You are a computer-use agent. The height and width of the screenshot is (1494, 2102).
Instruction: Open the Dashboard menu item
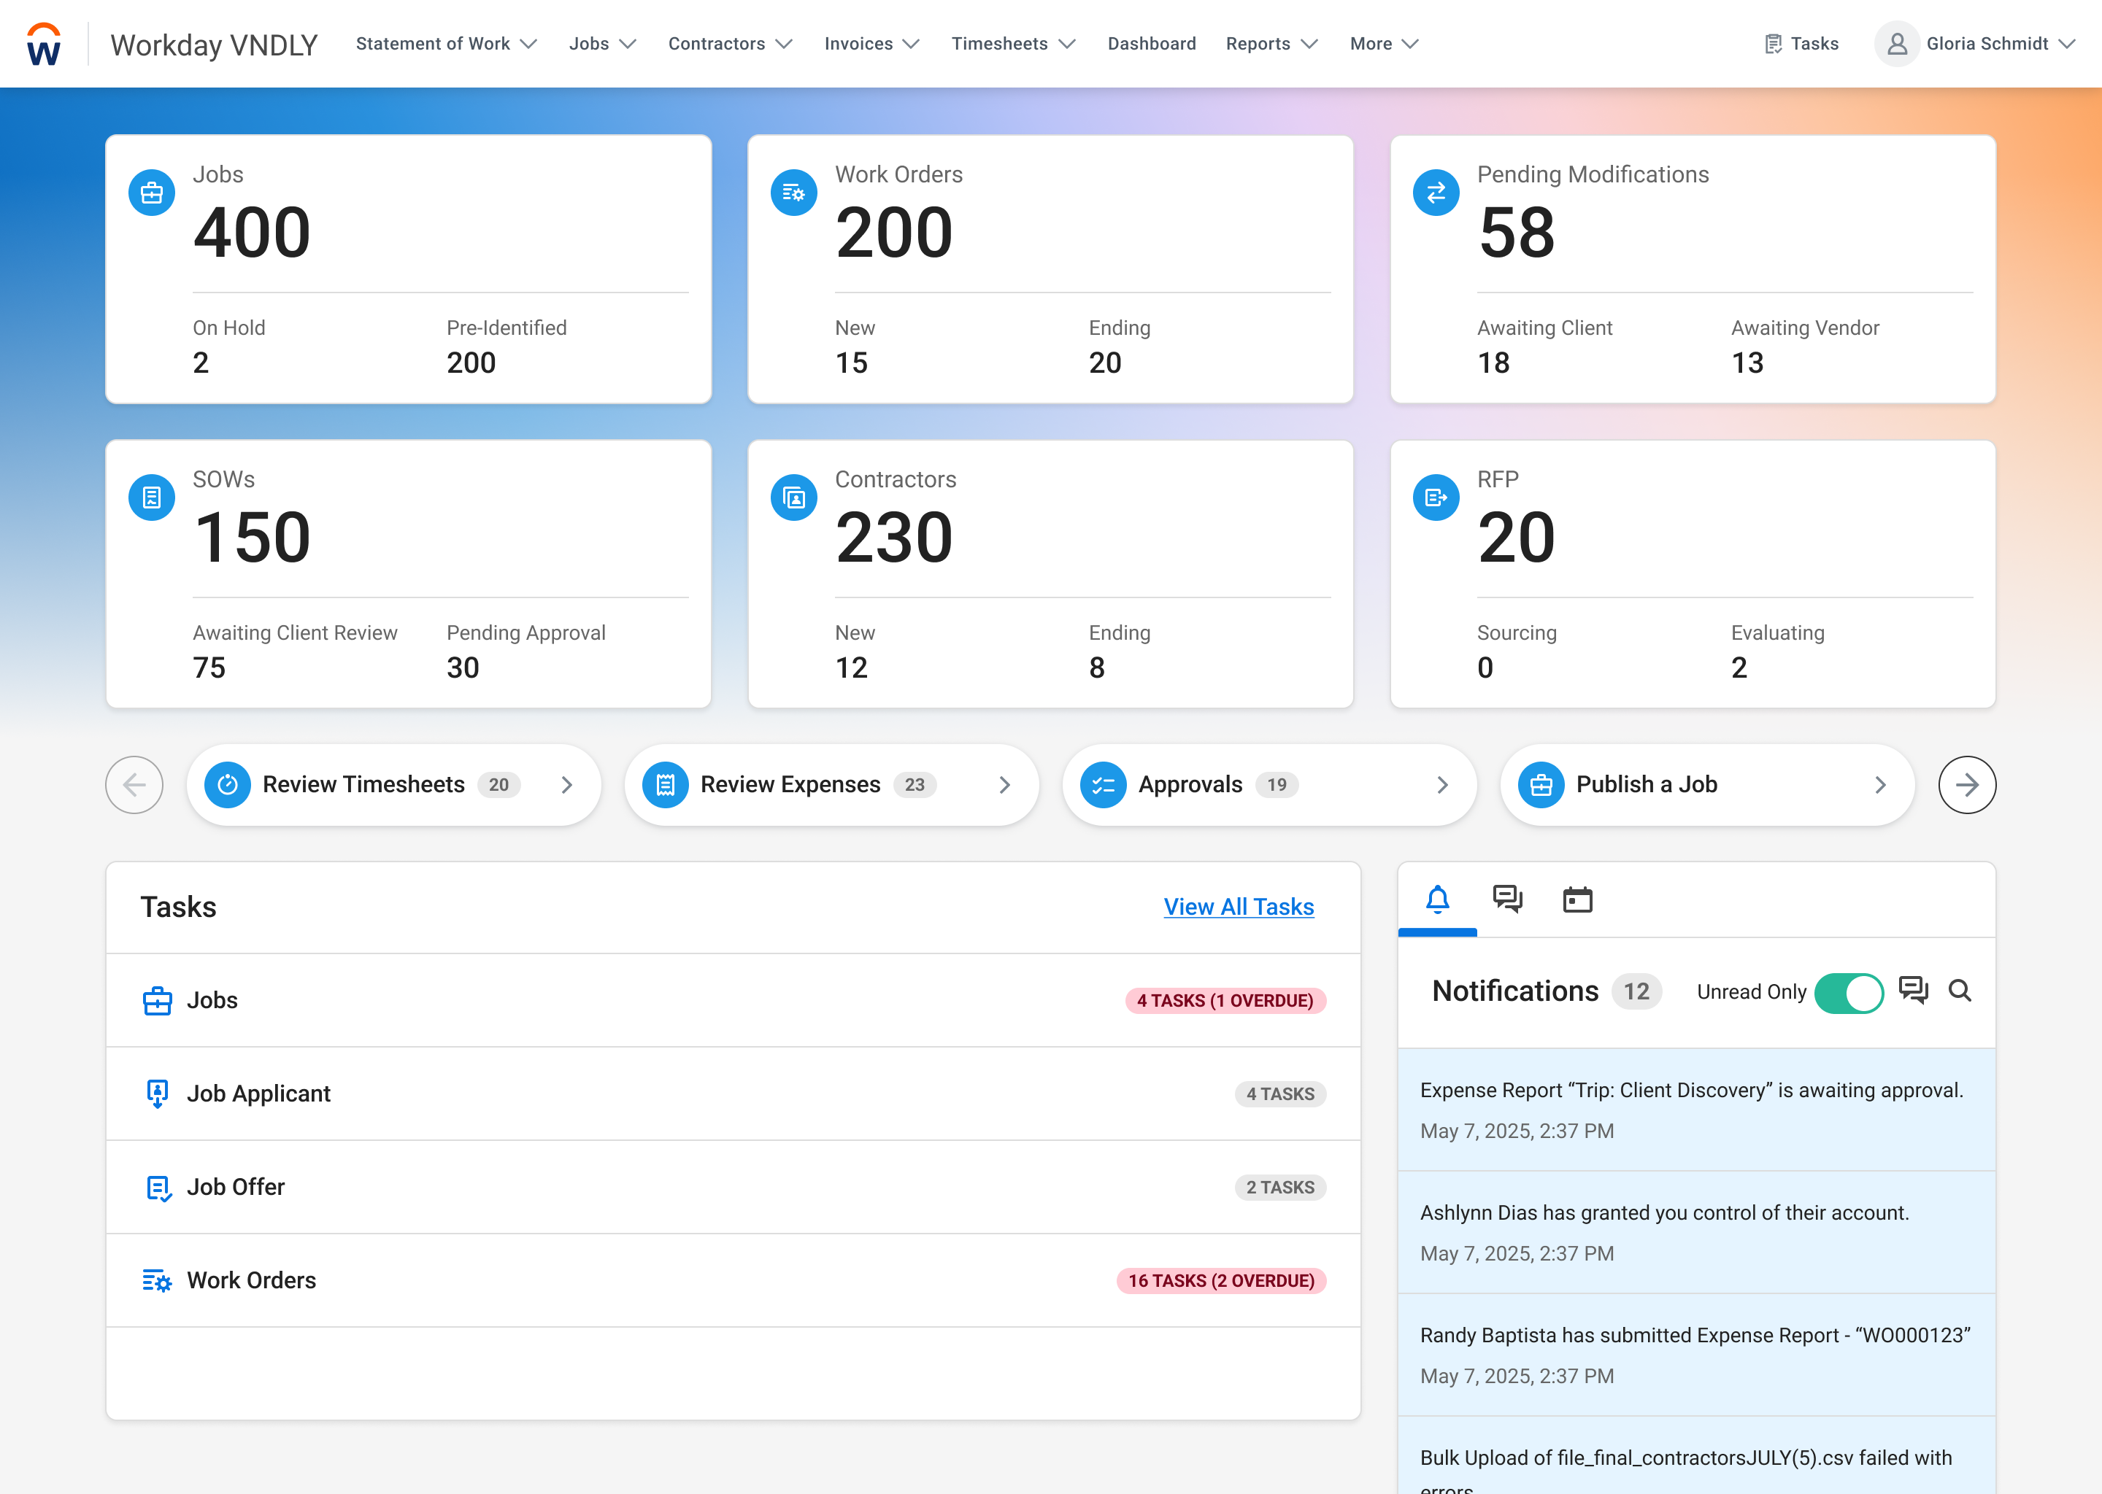click(1151, 43)
